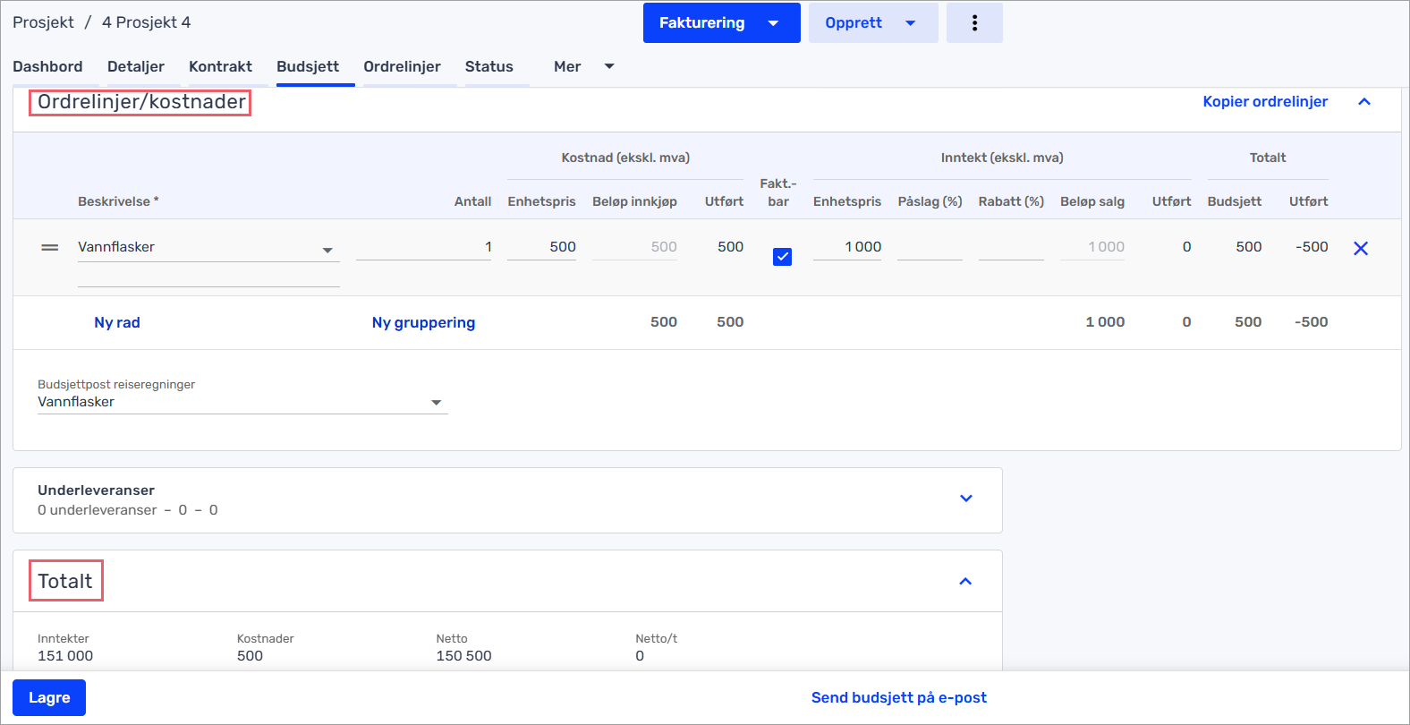Click the Beløp salg value 1 000 in the Vannflasker row
This screenshot has width=1410, height=725.
click(x=1106, y=247)
